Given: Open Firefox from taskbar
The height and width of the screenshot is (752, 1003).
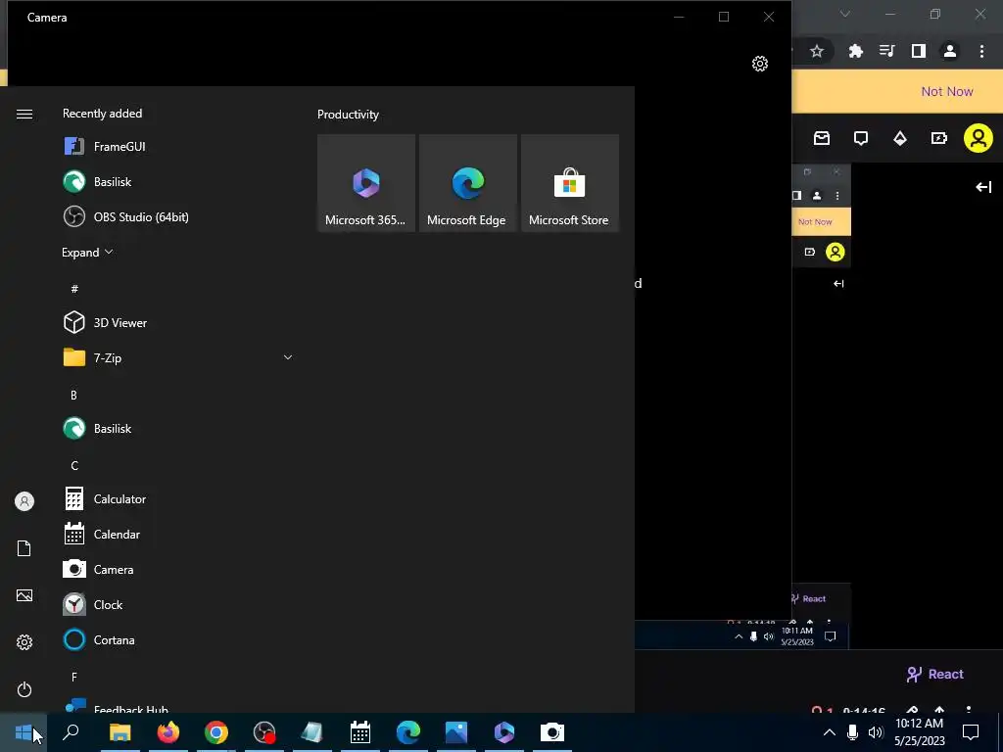Looking at the screenshot, I should 168,732.
